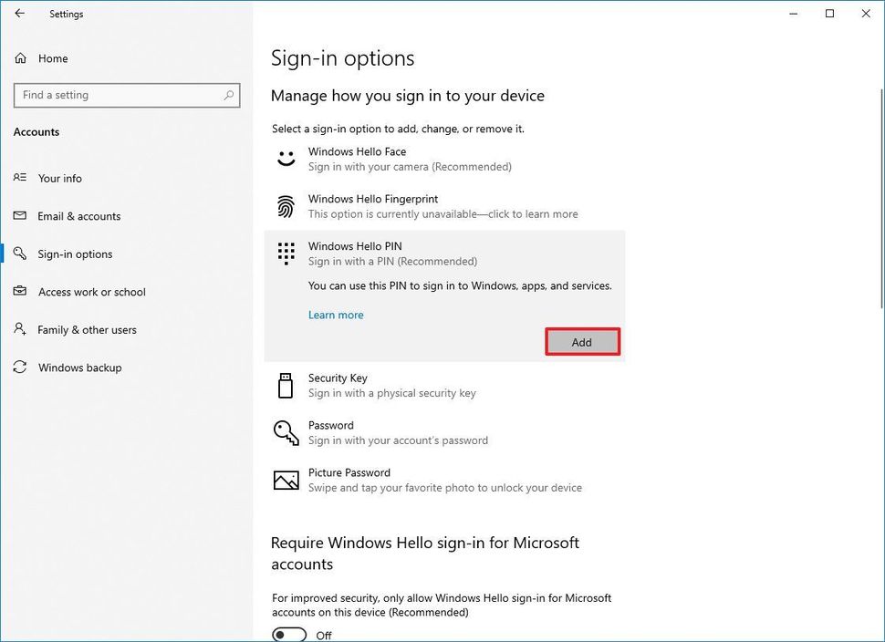885x642 pixels.
Task: Click the Windows Hello Fingerprint icon
Action: [x=286, y=206]
